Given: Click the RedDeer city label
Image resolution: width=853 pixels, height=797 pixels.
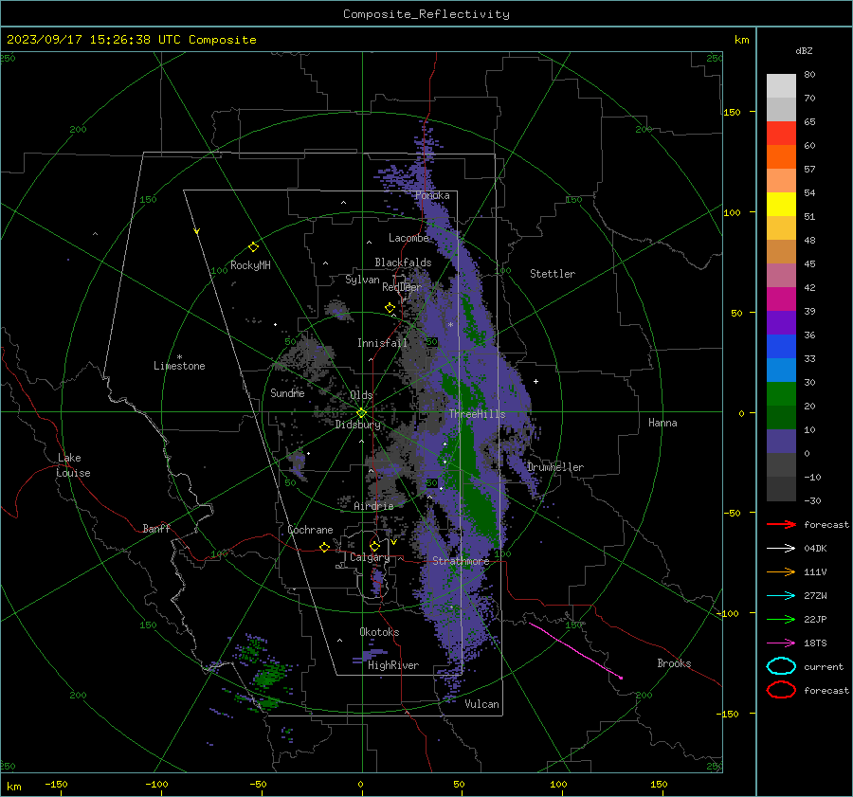Looking at the screenshot, I should [x=402, y=287].
